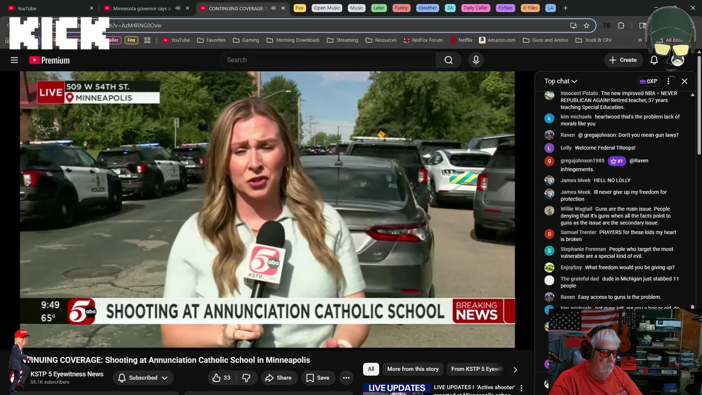
Task: Open the Gaming bookmarks folder
Action: pyautogui.click(x=246, y=40)
